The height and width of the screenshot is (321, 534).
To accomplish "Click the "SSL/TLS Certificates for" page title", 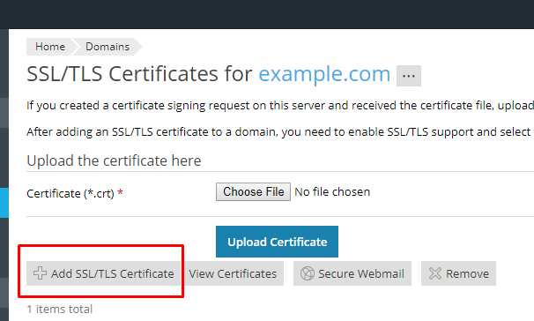I will pos(139,74).
